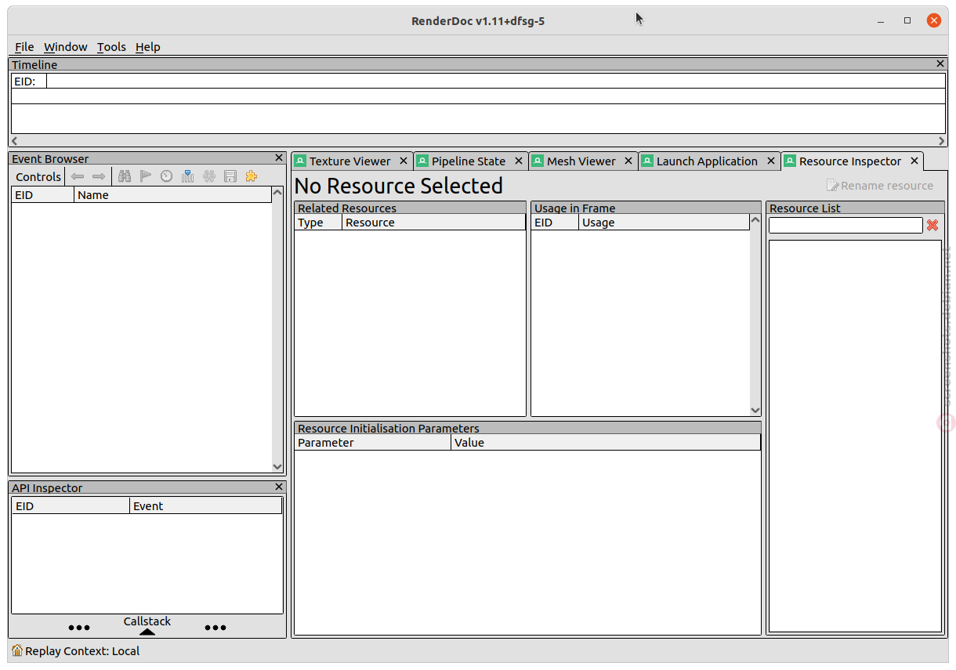This screenshot has width=956, height=670.
Task: Click the Resource Inspector tab icon
Action: click(x=790, y=161)
